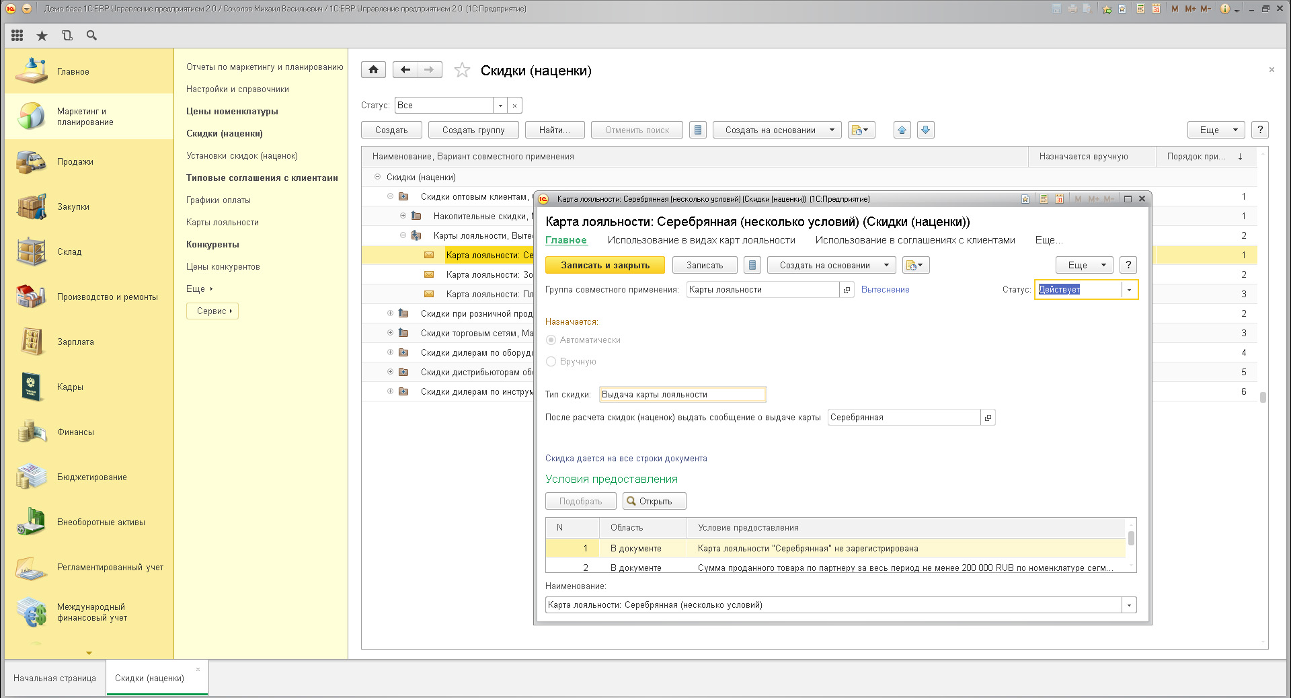This screenshot has width=1291, height=698.
Task: Switch to Использование в соглашениях с клиентами tab
Action: (x=915, y=240)
